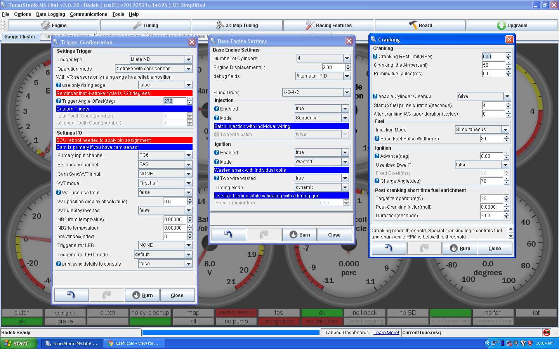Click help icon for Base Fuel Pulse Width
The width and height of the screenshot is (559, 349).
[x=377, y=138]
